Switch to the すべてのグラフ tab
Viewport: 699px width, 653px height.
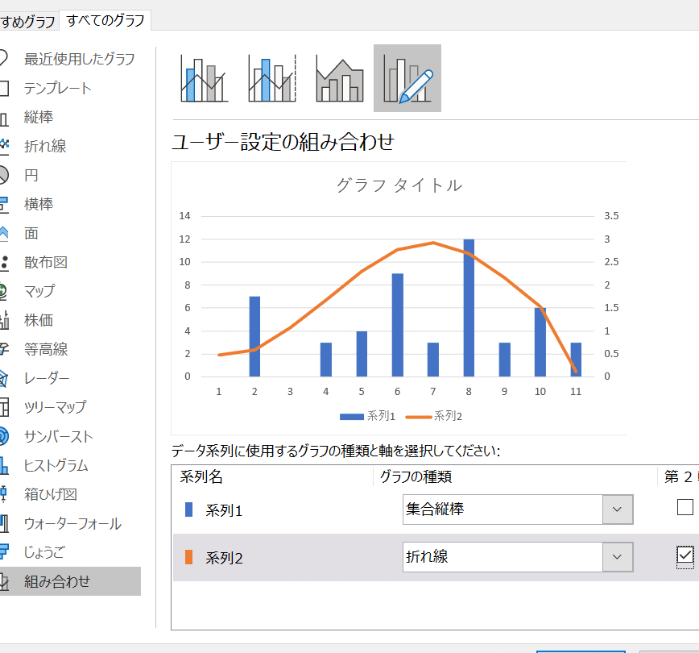click(105, 20)
